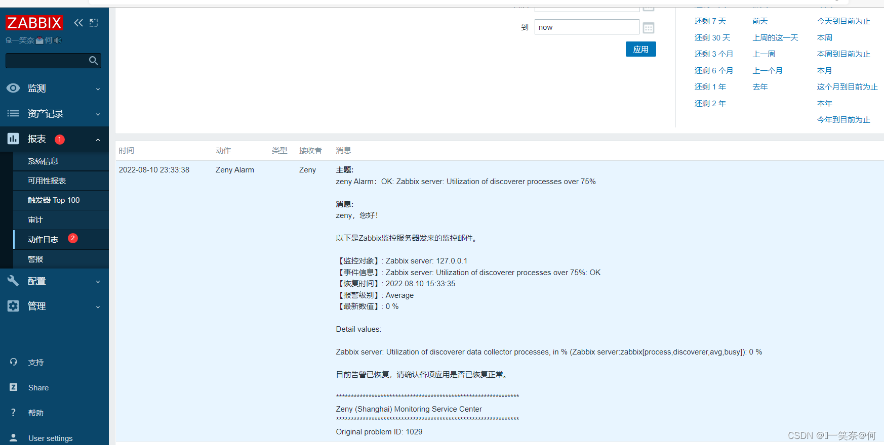This screenshot has height=445, width=884.
Task: Click the 时间 column header
Action: [127, 151]
